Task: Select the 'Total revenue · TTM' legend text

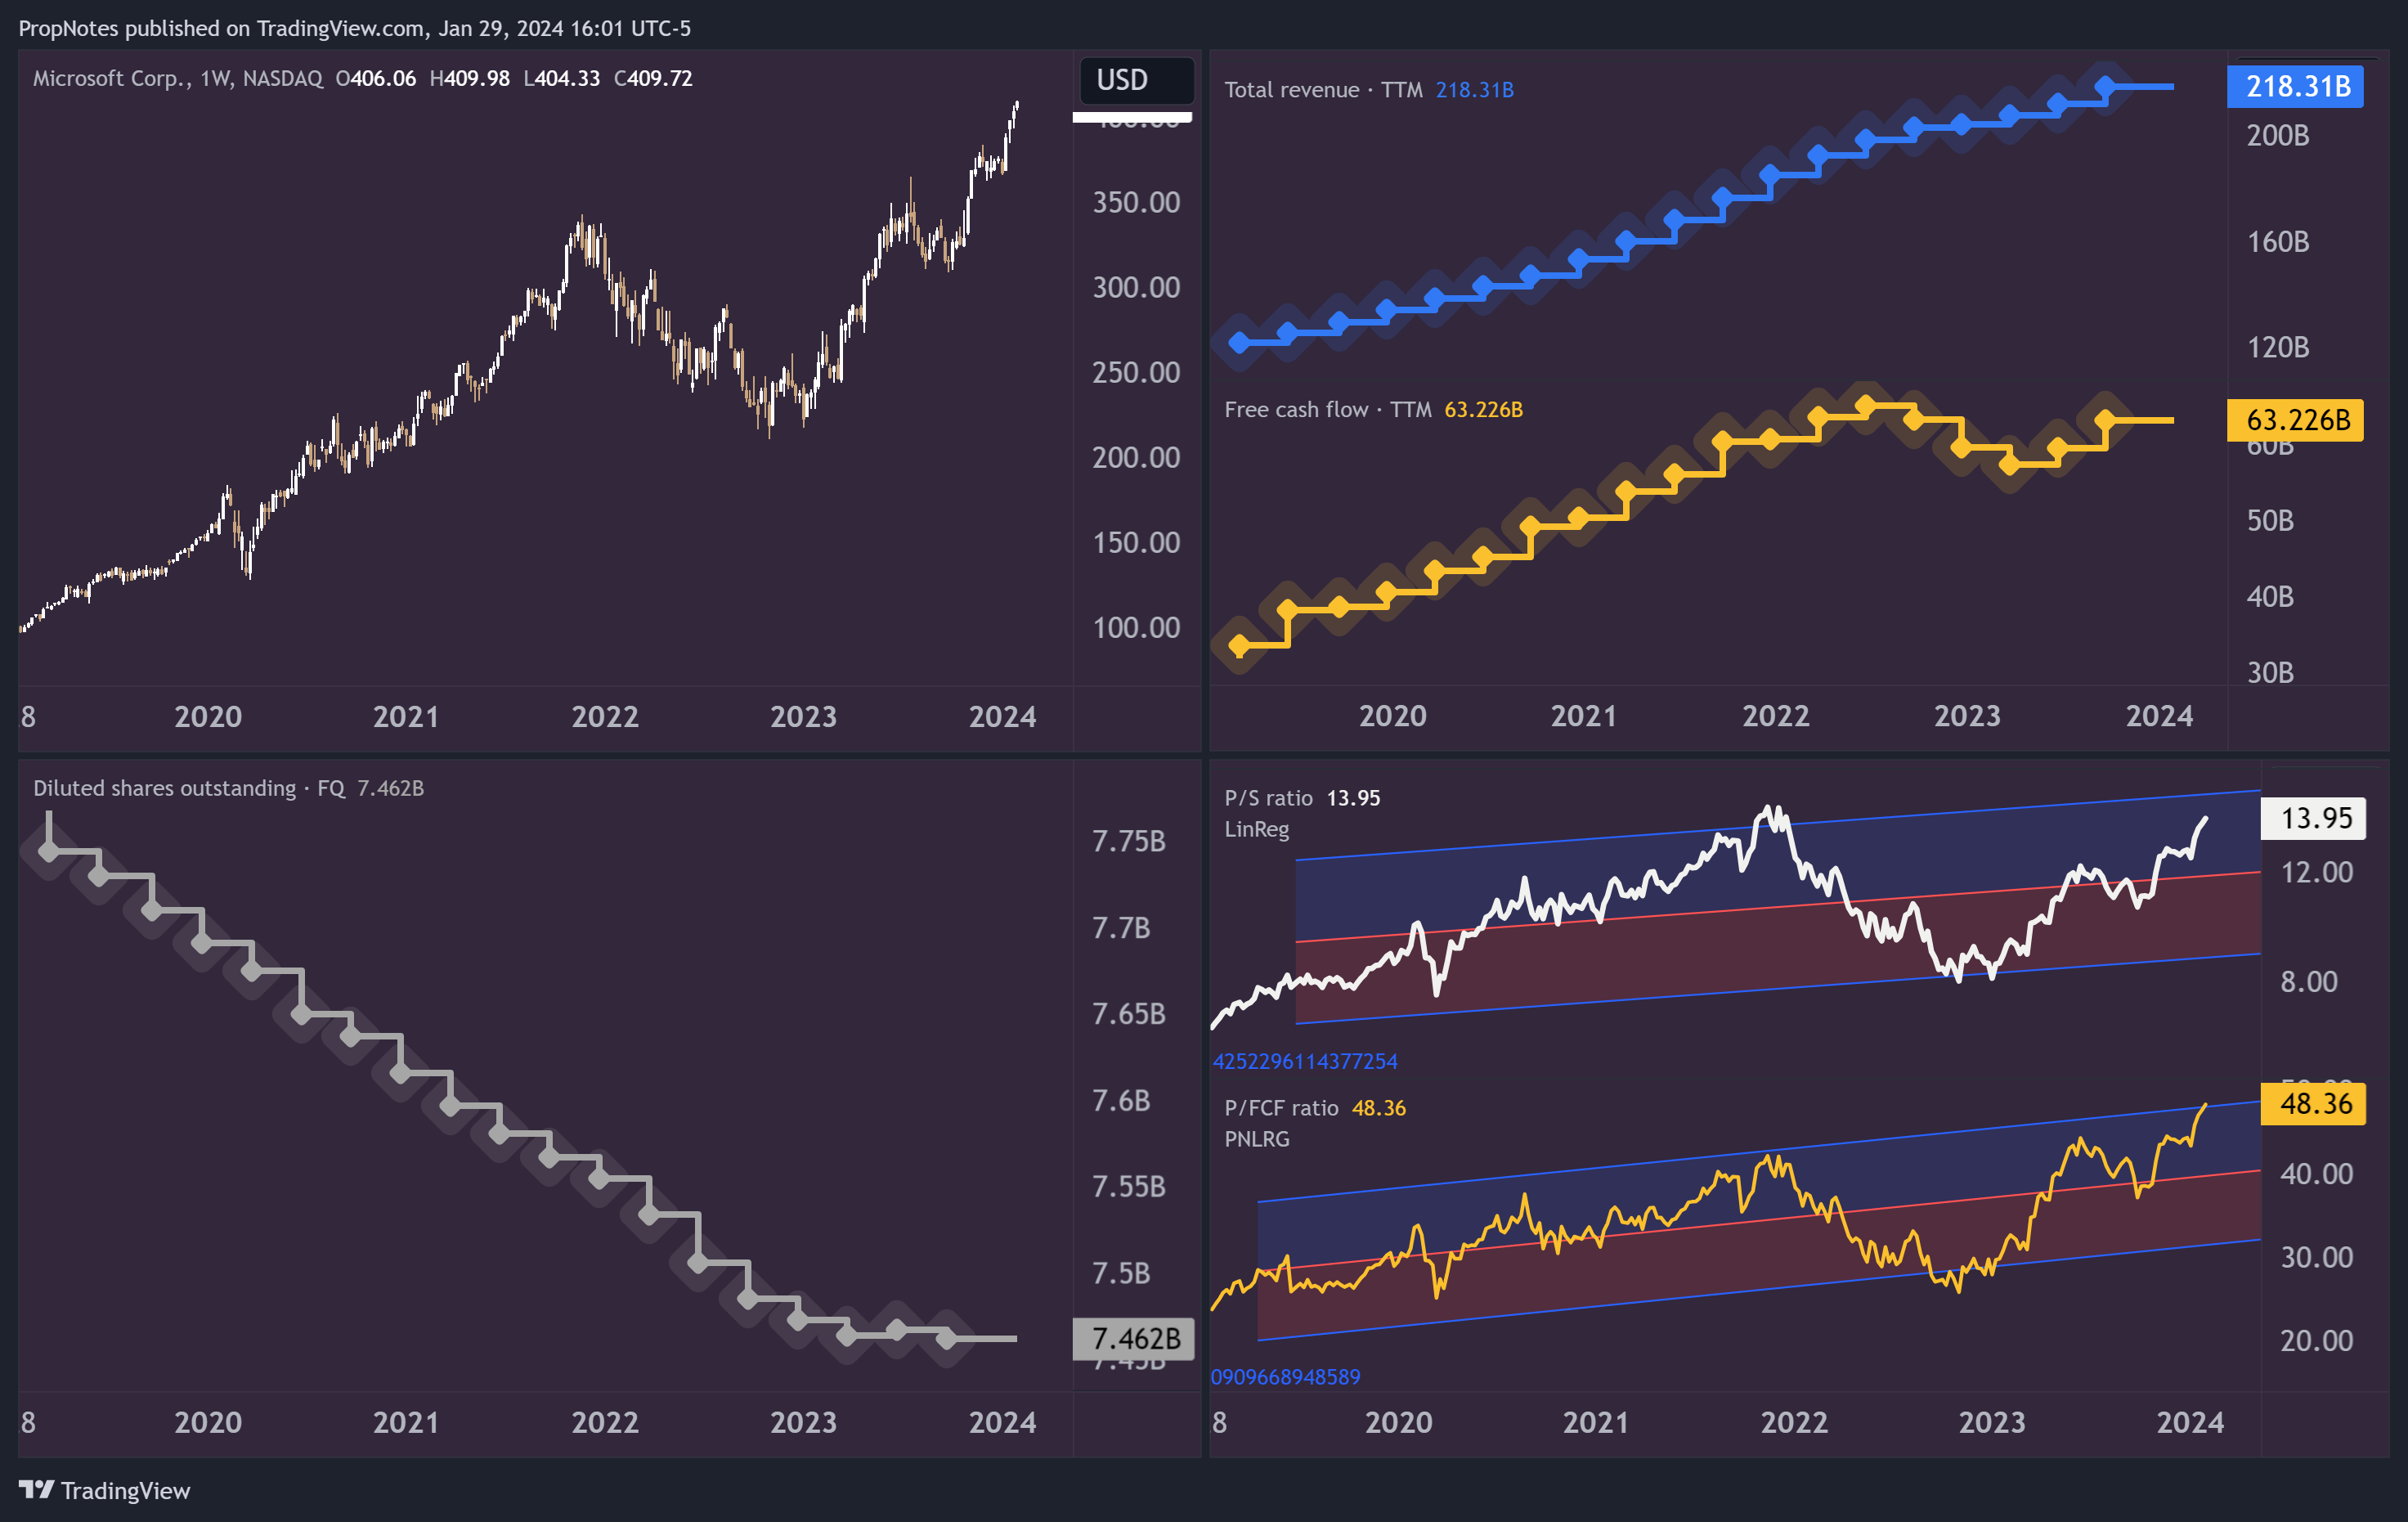Action: click(1323, 90)
